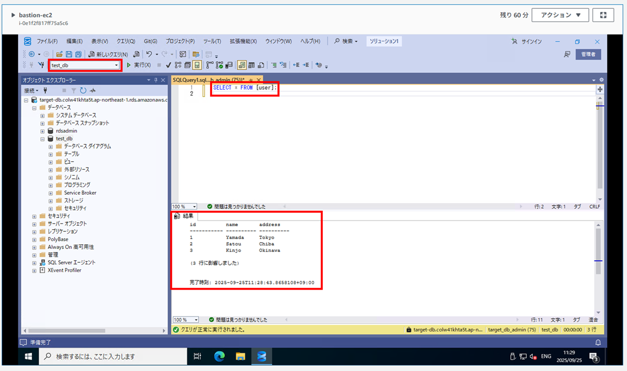Open the activity monitor pulse icon
Viewport: 627px width, 371px height.
(92, 90)
